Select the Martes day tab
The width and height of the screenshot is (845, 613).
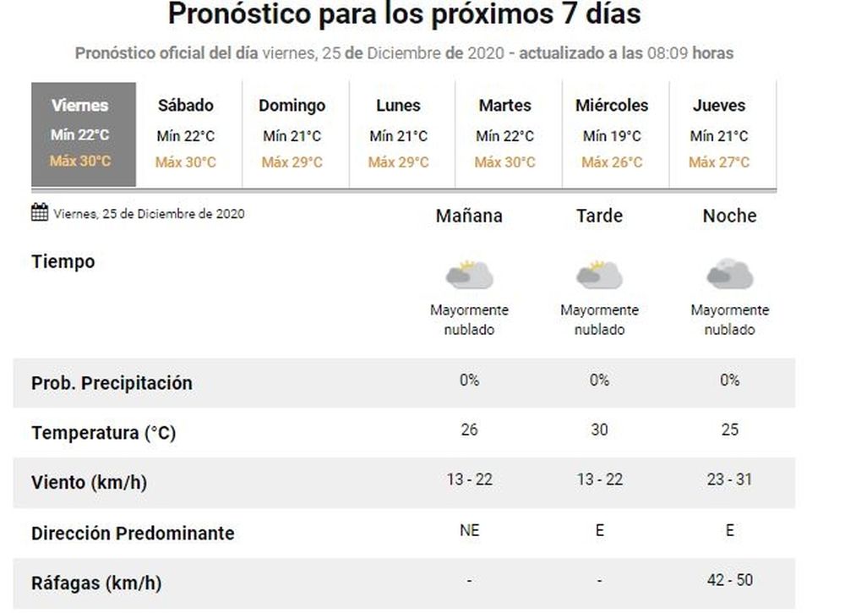coord(505,134)
